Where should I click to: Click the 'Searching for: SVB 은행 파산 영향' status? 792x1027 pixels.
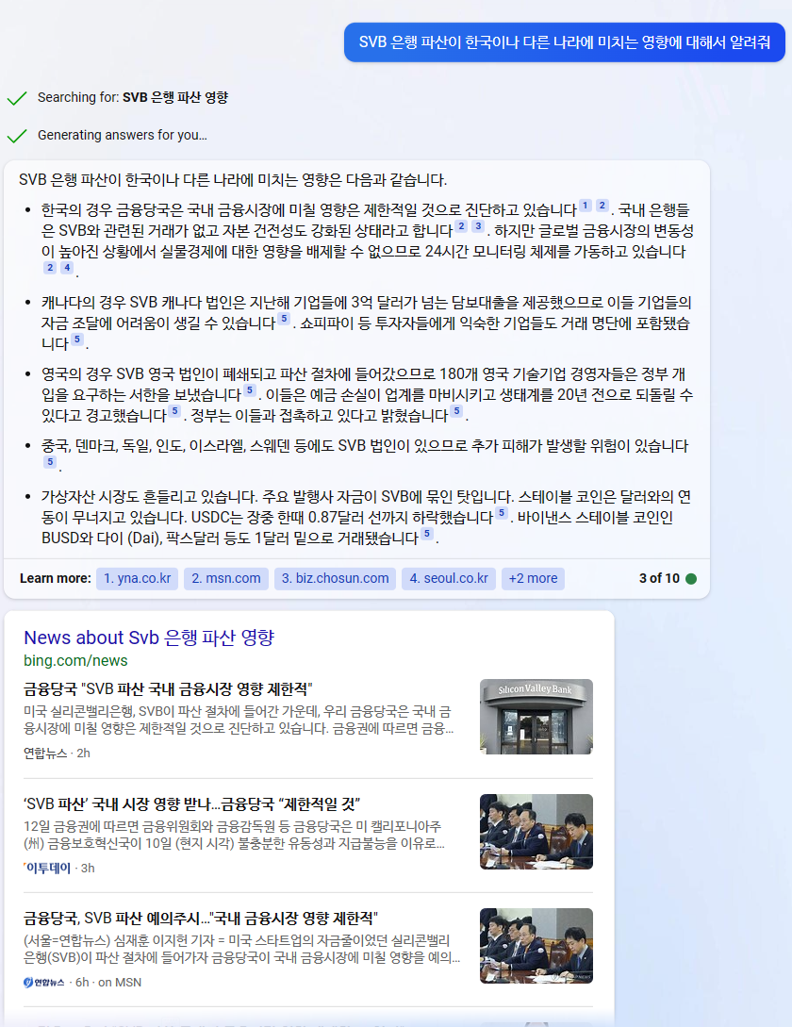pyautogui.click(x=133, y=97)
